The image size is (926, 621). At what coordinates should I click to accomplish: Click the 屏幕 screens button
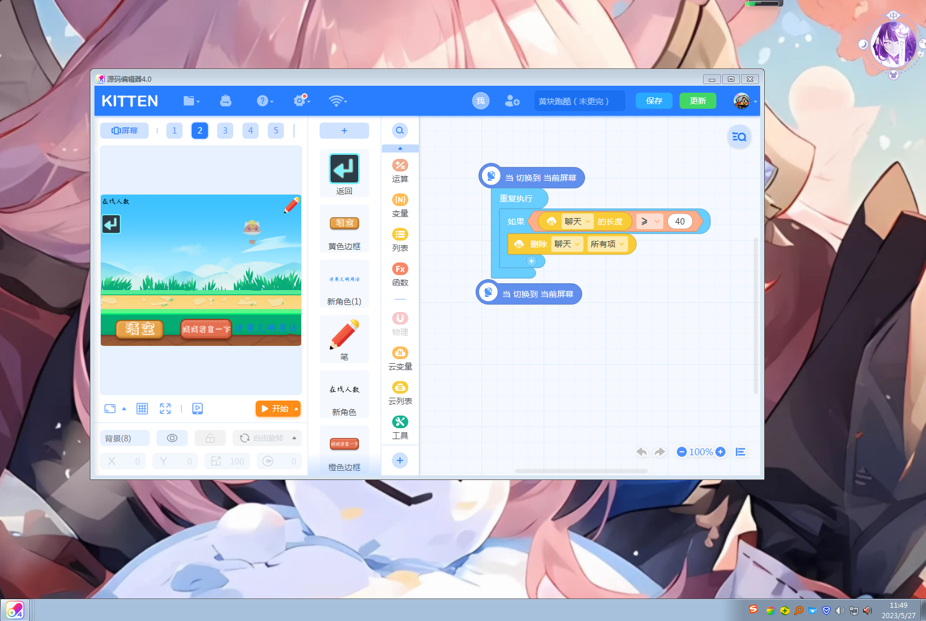(x=124, y=131)
